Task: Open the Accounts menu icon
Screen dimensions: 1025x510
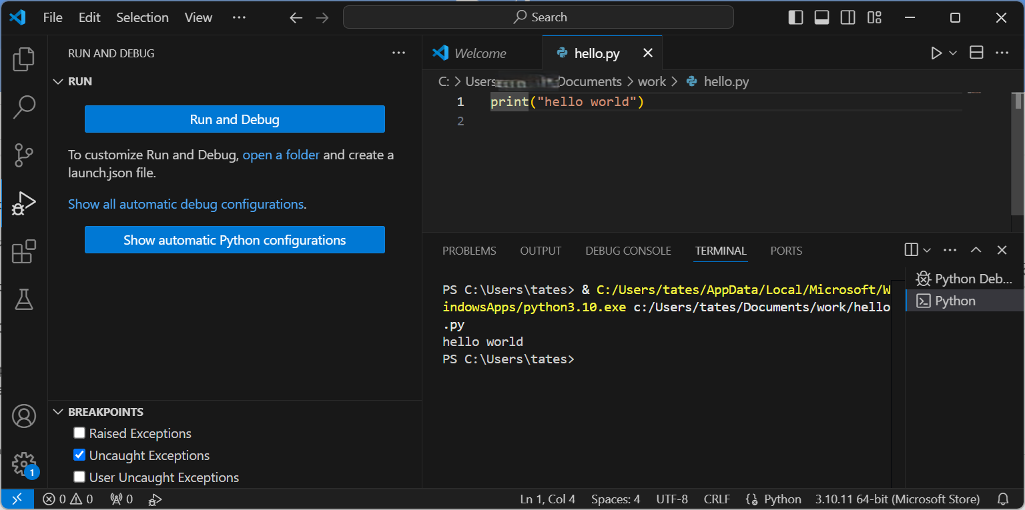Action: point(24,416)
